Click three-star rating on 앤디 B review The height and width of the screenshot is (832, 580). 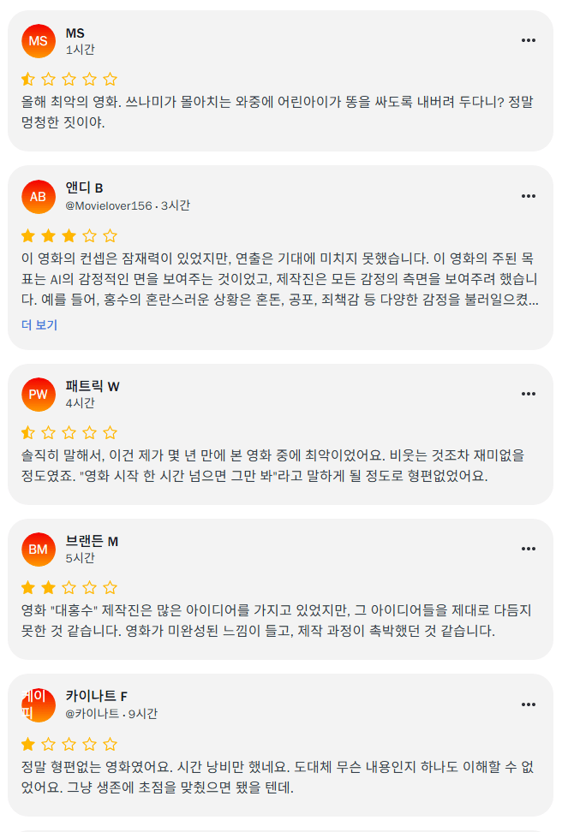pyautogui.click(x=69, y=235)
